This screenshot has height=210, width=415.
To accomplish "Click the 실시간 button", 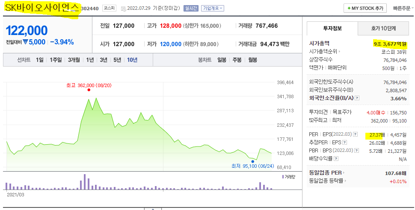I will click(x=190, y=9).
